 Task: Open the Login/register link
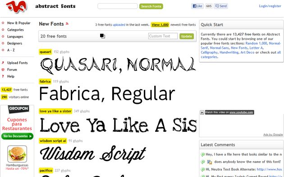coord(270,6)
